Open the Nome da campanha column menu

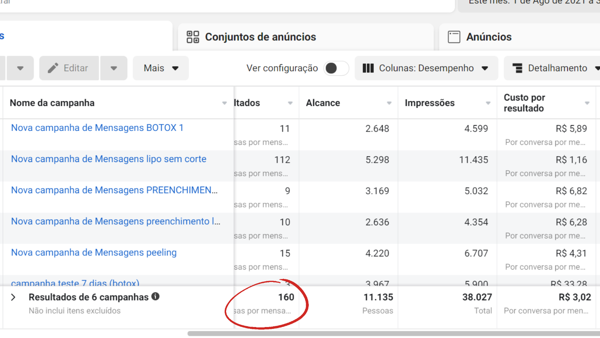pos(224,103)
